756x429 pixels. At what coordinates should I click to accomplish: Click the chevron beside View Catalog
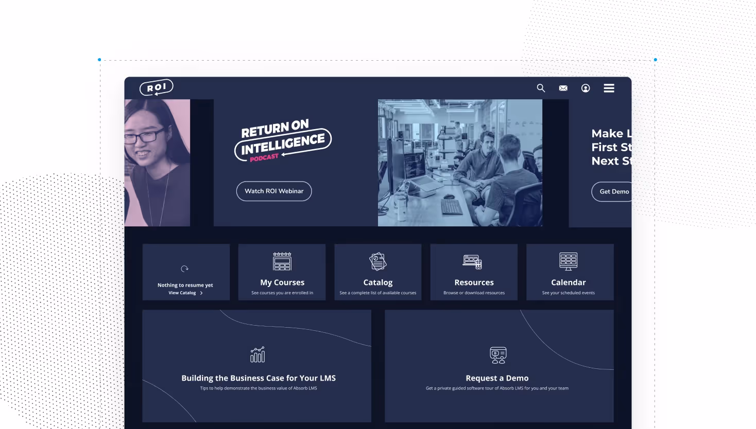(201, 293)
